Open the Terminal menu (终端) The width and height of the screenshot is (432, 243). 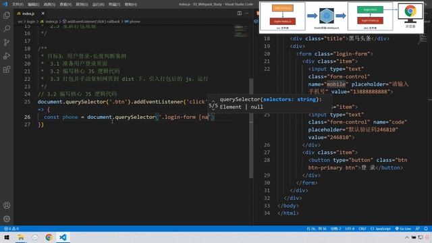[x=114, y=5]
